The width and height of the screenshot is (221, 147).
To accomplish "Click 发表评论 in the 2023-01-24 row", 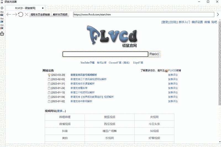I will point(173,88).
